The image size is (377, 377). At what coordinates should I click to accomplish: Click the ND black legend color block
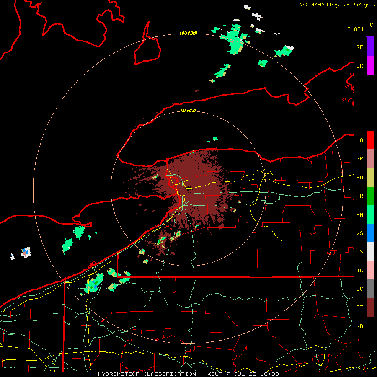pos(370,326)
